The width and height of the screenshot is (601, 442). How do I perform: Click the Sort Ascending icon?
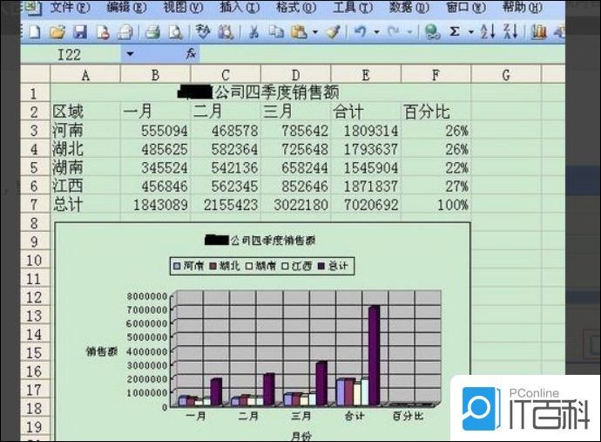click(x=487, y=32)
